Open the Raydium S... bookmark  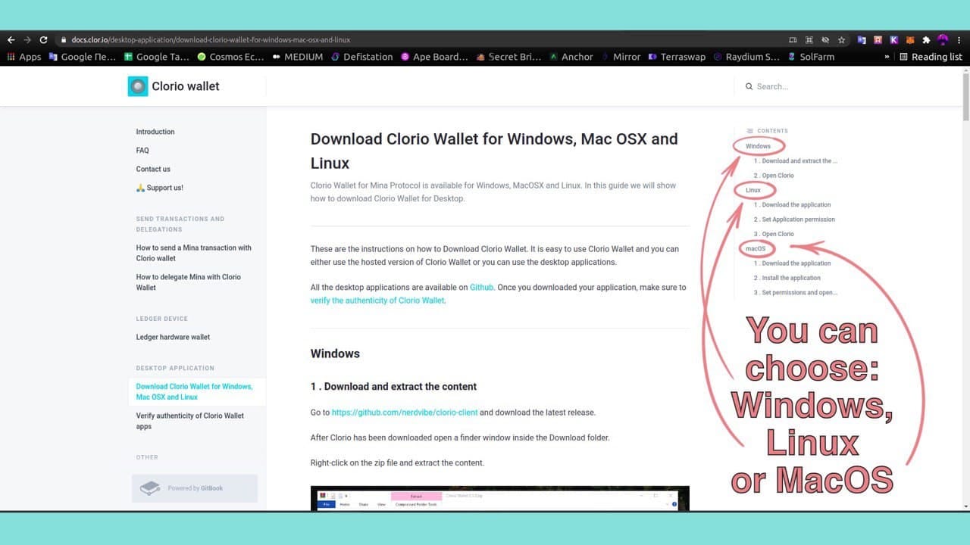(747, 57)
